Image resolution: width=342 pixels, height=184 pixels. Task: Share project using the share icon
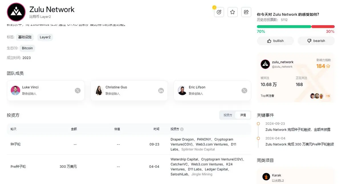point(246,12)
